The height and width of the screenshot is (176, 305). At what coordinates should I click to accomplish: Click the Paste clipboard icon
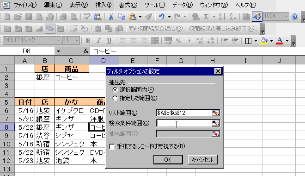point(133,17)
